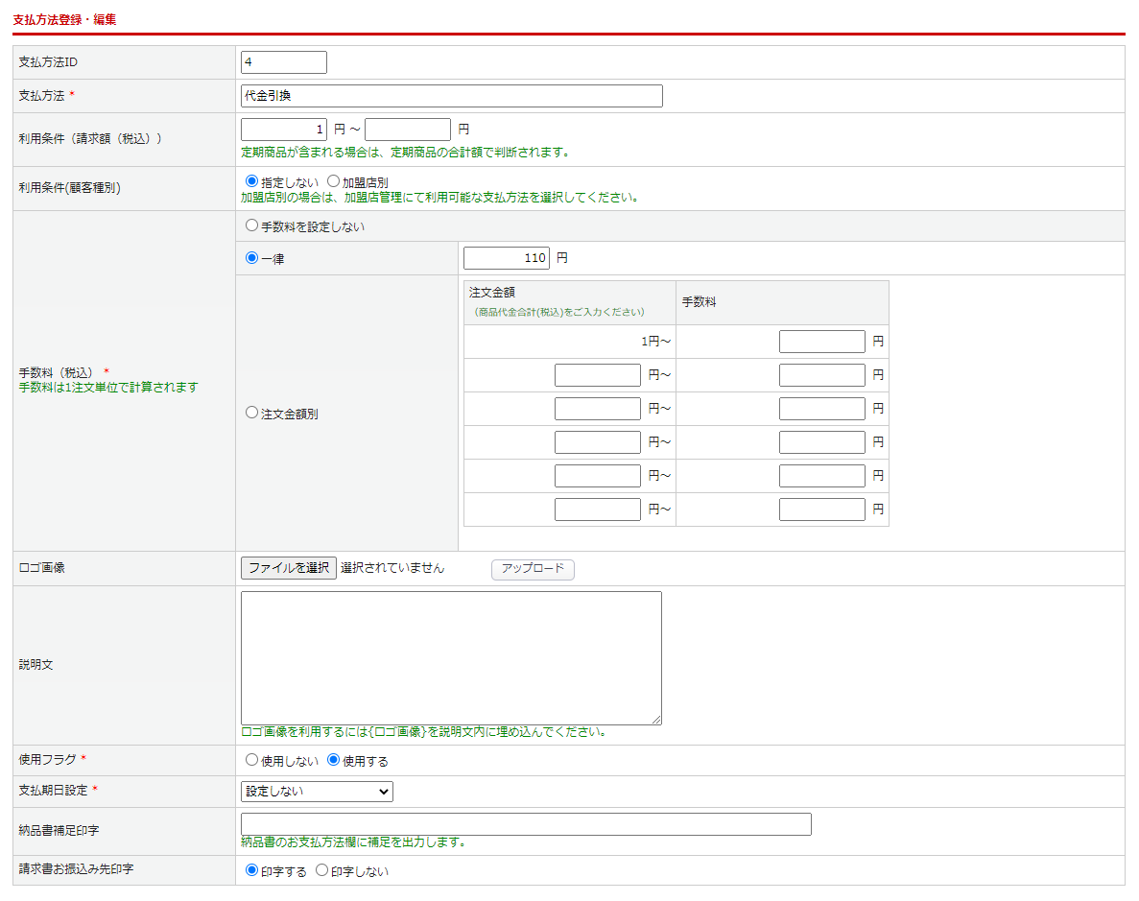Click the 支払方法 name field containing 代金引換
The height and width of the screenshot is (901, 1139).
pyautogui.click(x=451, y=96)
